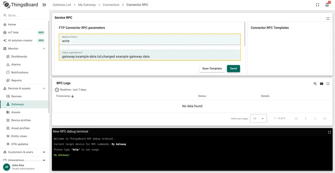Click the IoT Hub icon
This screenshot has width=335, height=173.
[5, 33]
